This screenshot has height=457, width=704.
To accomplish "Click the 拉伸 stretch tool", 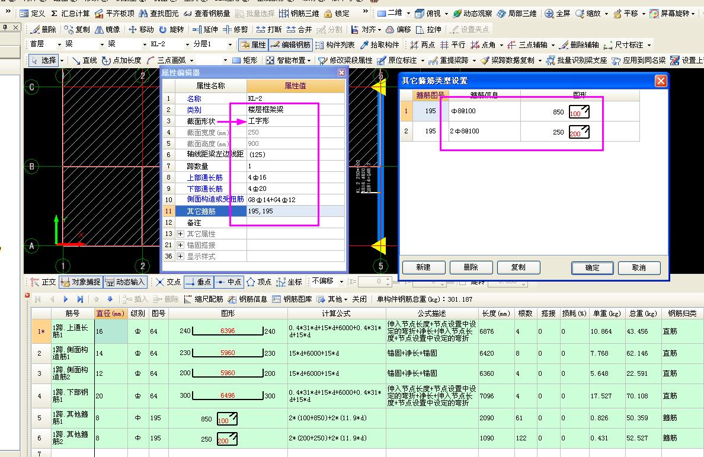I will [429, 29].
